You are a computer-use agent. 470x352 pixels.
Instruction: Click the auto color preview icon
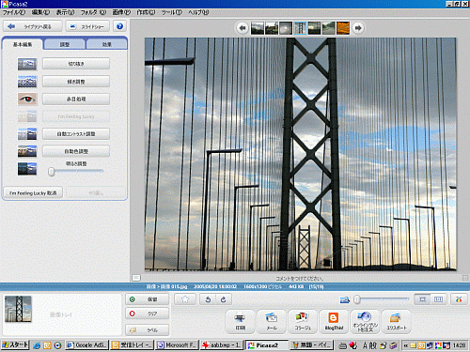[x=27, y=151]
